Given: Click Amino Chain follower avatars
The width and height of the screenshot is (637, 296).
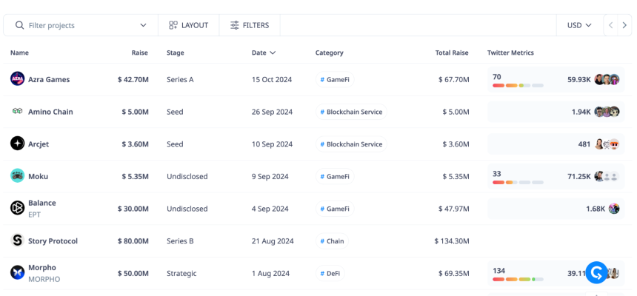Looking at the screenshot, I should coord(607,112).
